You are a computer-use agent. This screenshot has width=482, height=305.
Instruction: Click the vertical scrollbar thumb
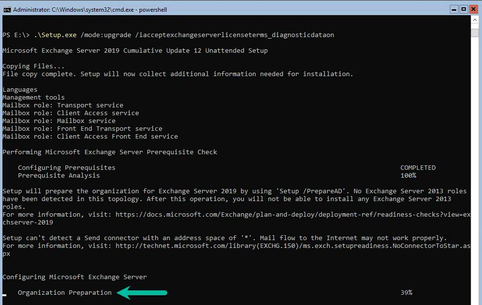pos(475,33)
